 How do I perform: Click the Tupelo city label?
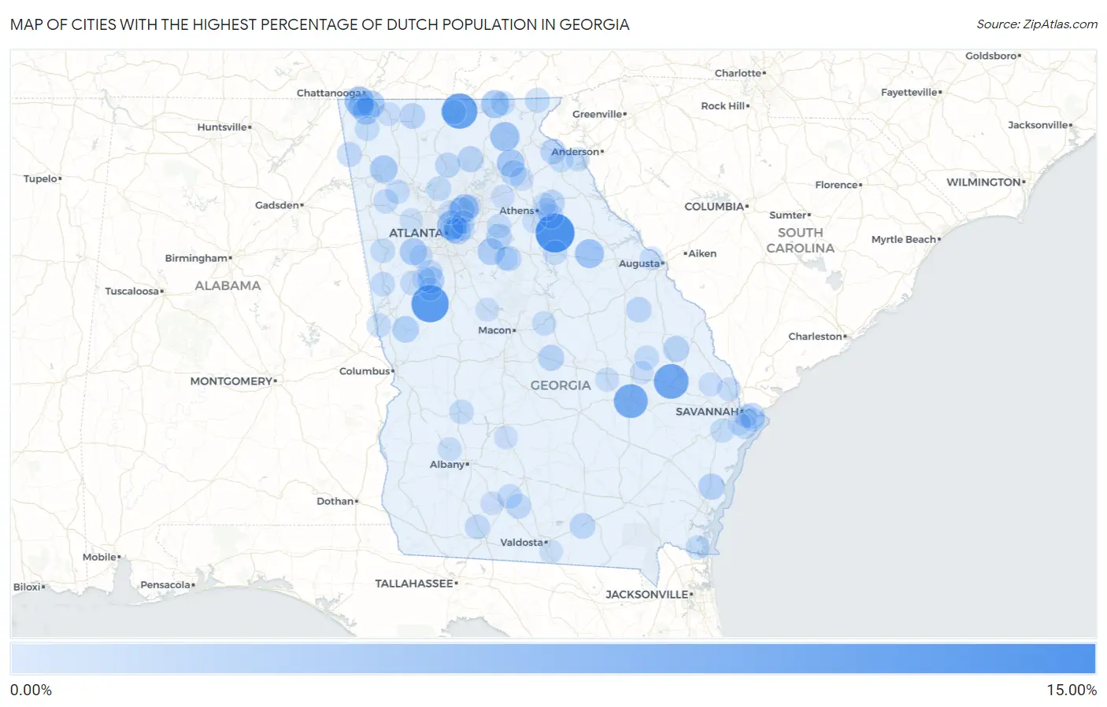tap(40, 179)
